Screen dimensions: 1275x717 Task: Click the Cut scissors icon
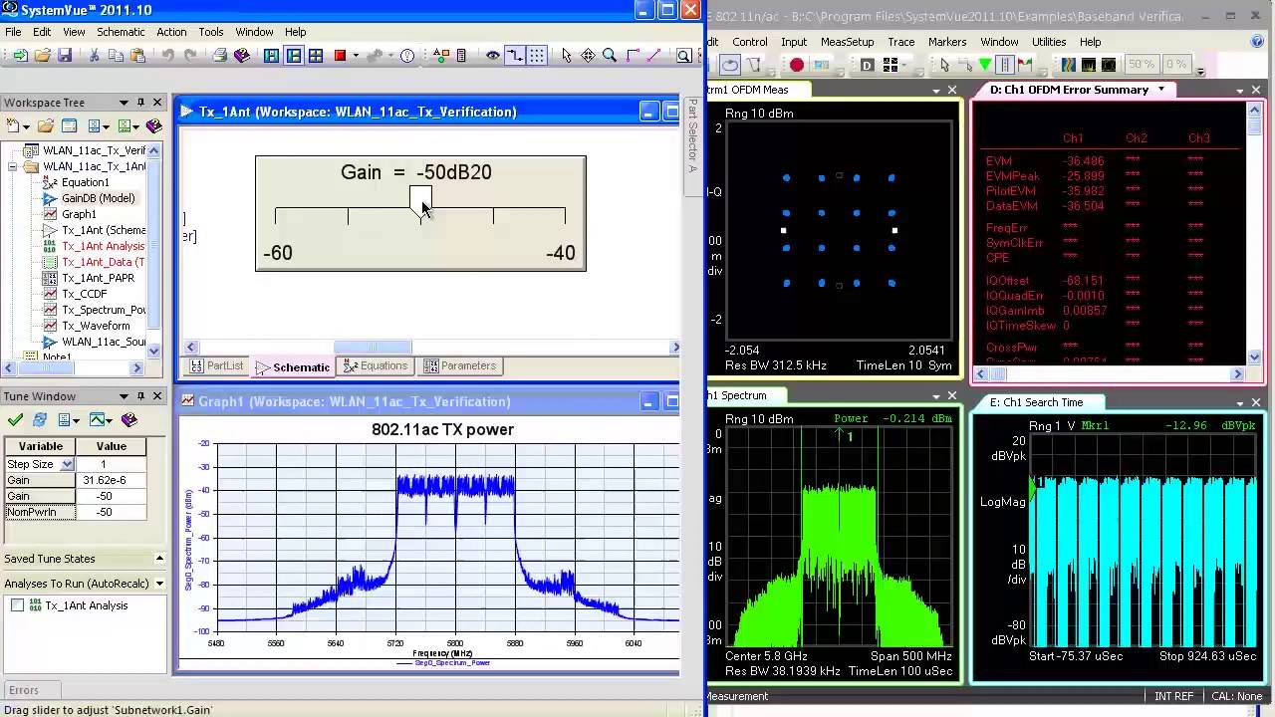95,56
